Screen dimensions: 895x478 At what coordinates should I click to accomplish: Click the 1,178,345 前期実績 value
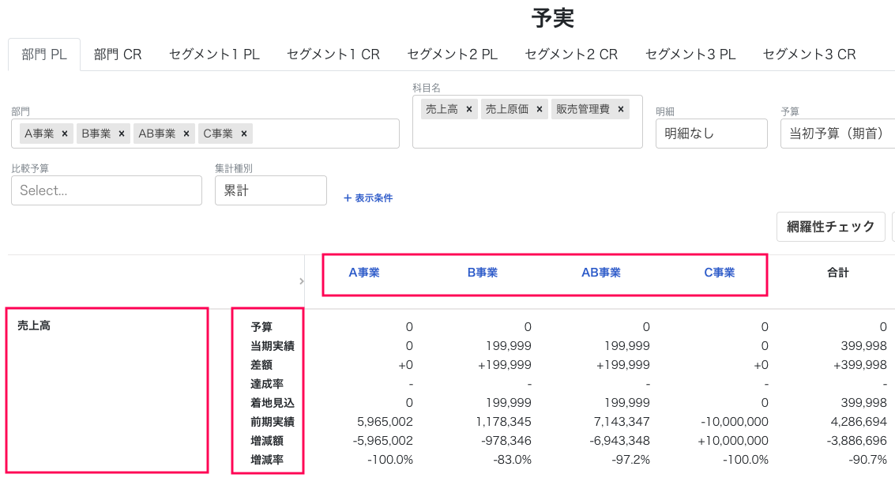tap(503, 422)
